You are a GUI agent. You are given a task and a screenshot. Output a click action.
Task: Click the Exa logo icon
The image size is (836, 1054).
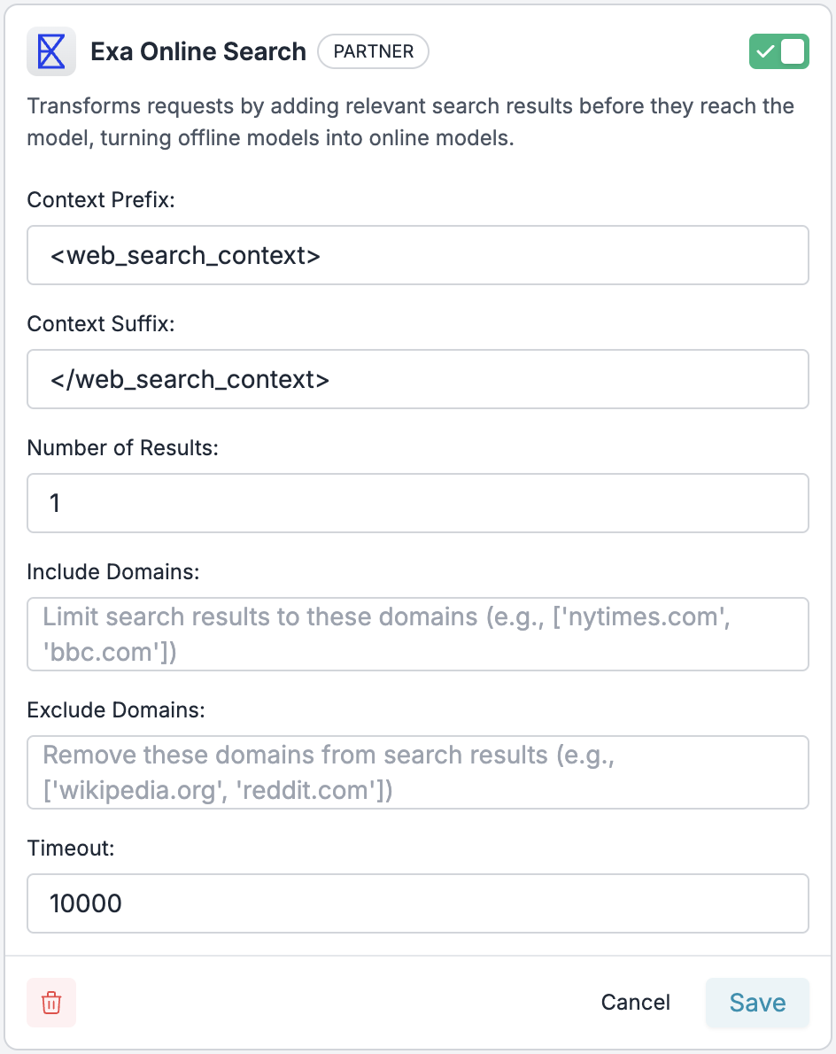point(51,51)
